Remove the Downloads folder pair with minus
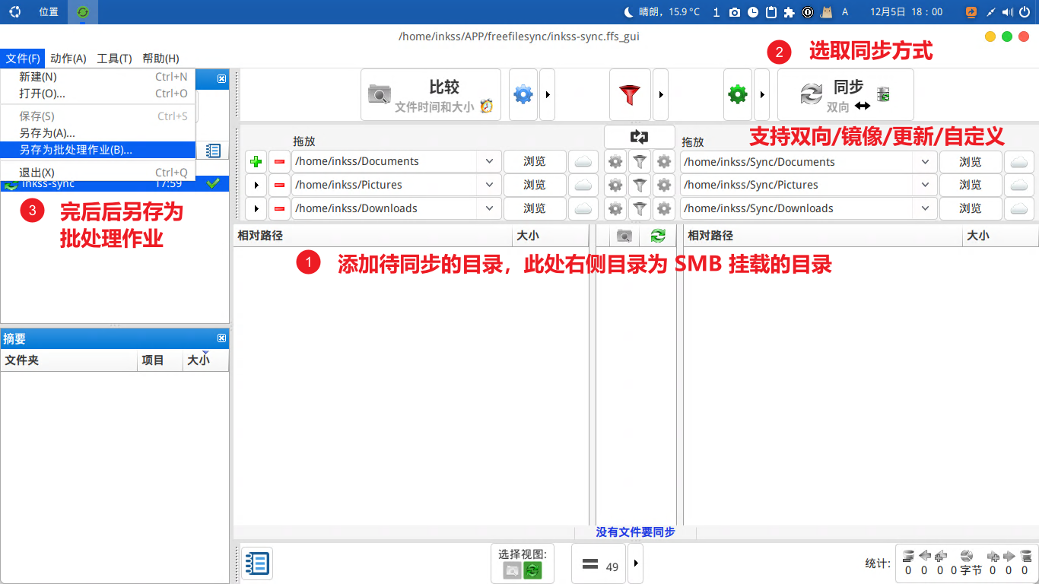Screen dimensions: 1039x584 (x=279, y=208)
